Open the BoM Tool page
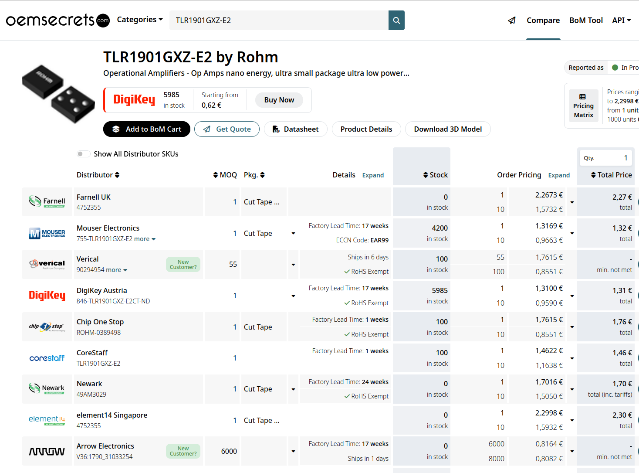The height and width of the screenshot is (473, 639). pos(586,20)
